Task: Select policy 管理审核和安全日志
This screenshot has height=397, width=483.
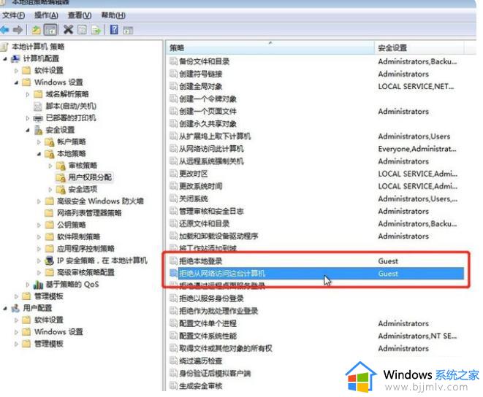Action: click(x=211, y=211)
